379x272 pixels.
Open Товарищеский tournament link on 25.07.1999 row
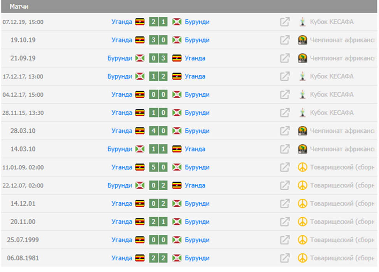(342, 240)
